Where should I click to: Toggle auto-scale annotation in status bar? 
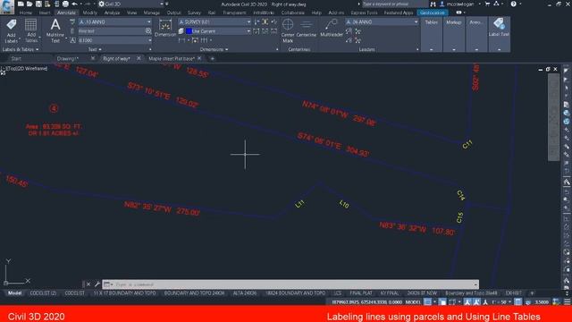[x=476, y=302]
